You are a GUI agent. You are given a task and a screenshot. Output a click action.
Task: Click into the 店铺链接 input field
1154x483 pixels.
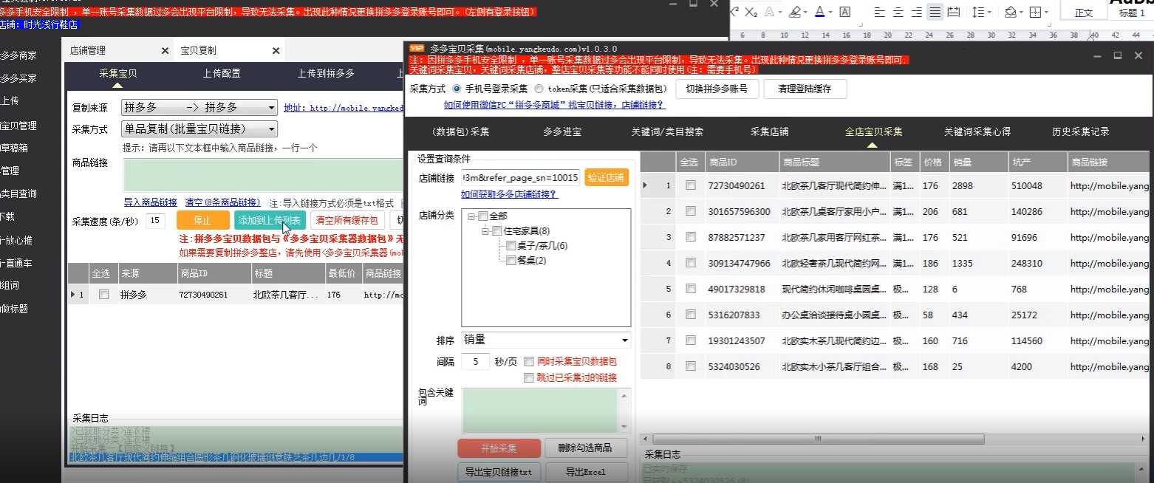(x=521, y=178)
